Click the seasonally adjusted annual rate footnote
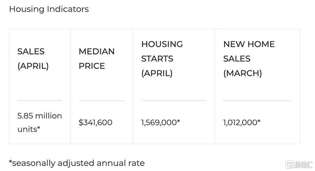 click(x=77, y=162)
